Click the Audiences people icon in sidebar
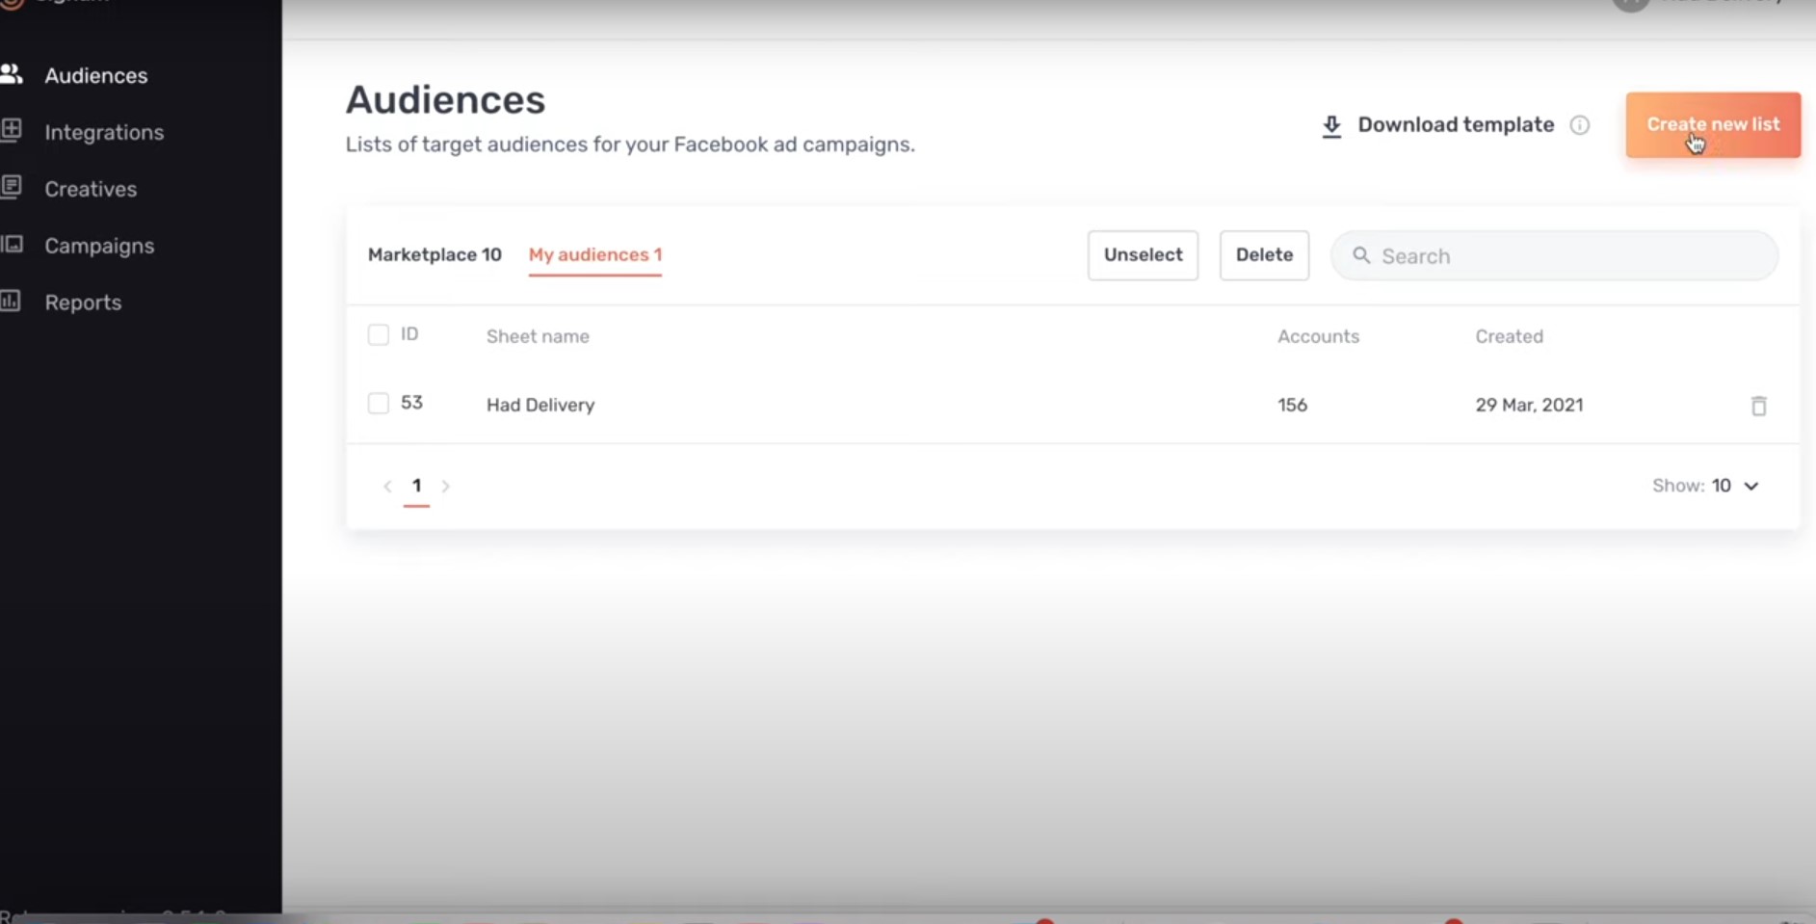 (x=11, y=74)
